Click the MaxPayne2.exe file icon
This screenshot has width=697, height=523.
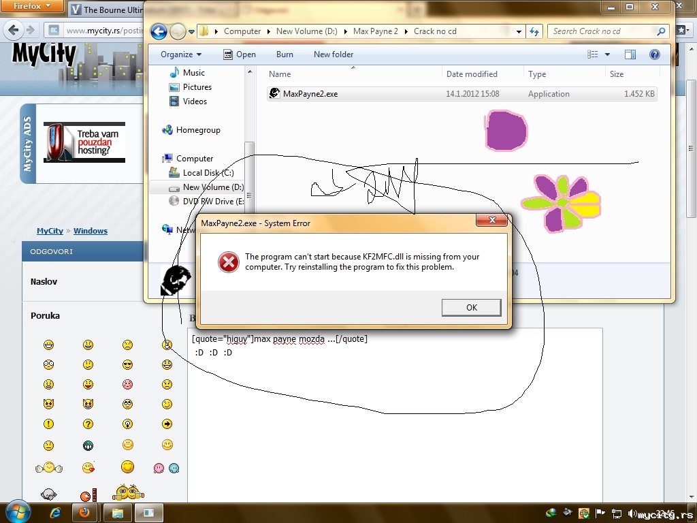click(x=274, y=93)
